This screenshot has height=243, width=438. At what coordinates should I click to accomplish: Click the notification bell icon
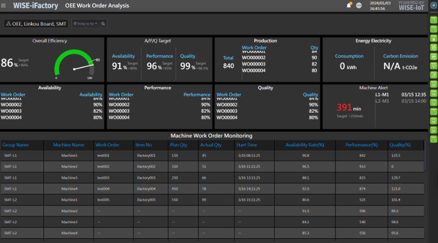click(x=349, y=6)
